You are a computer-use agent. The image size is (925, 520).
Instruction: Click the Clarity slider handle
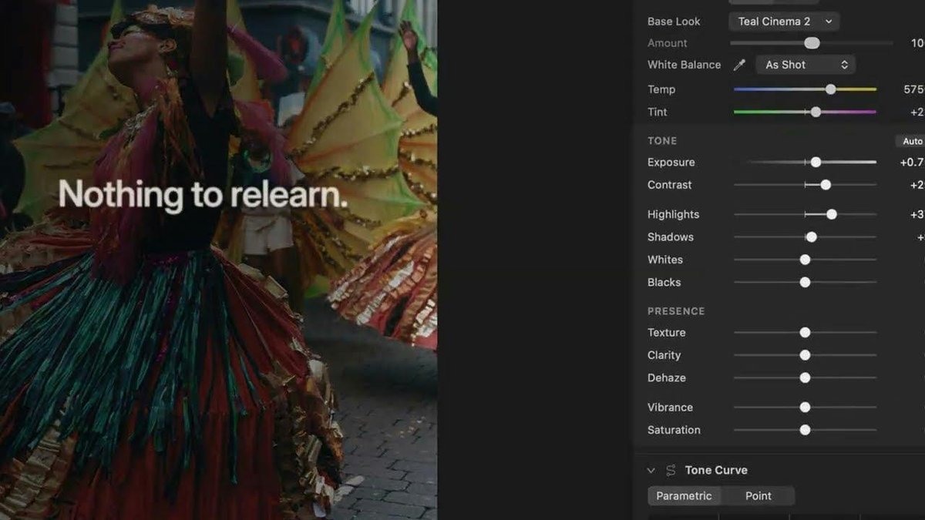coord(805,355)
